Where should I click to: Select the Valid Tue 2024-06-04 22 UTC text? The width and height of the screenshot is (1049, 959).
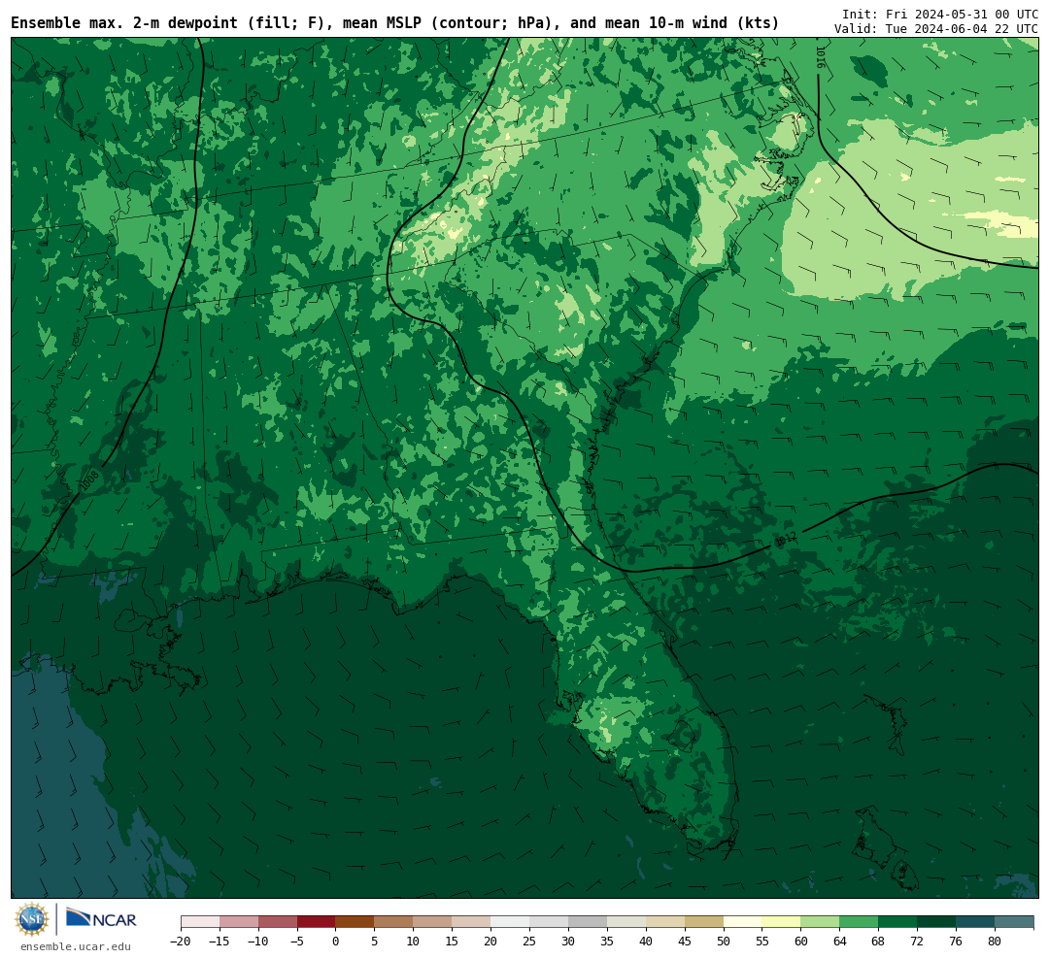point(936,29)
